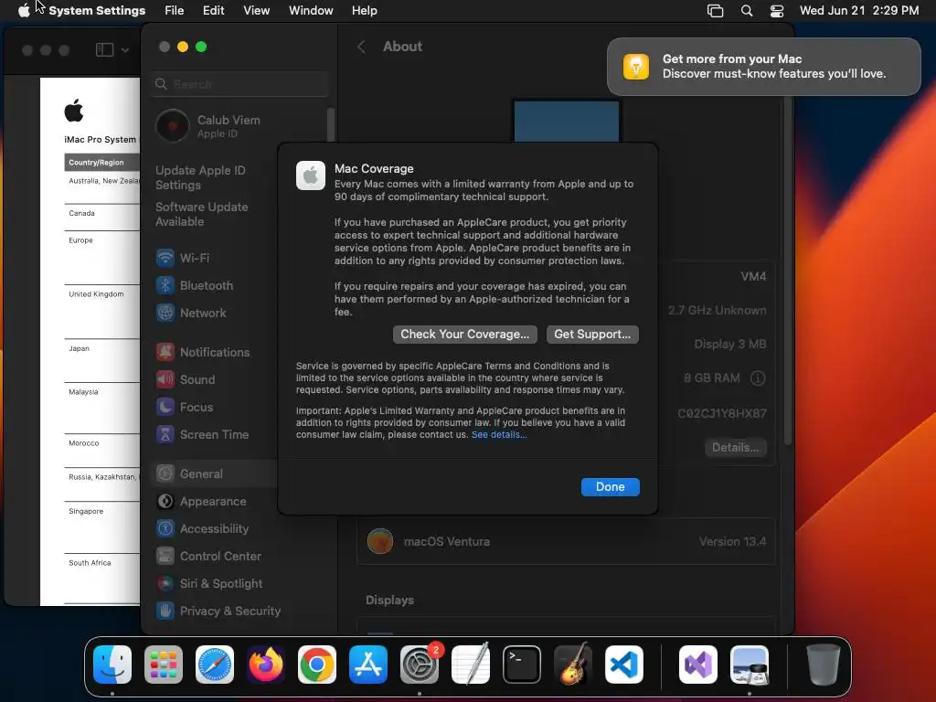This screenshot has height=702, width=936.
Task: Go back from the About pane
Action: point(360,47)
